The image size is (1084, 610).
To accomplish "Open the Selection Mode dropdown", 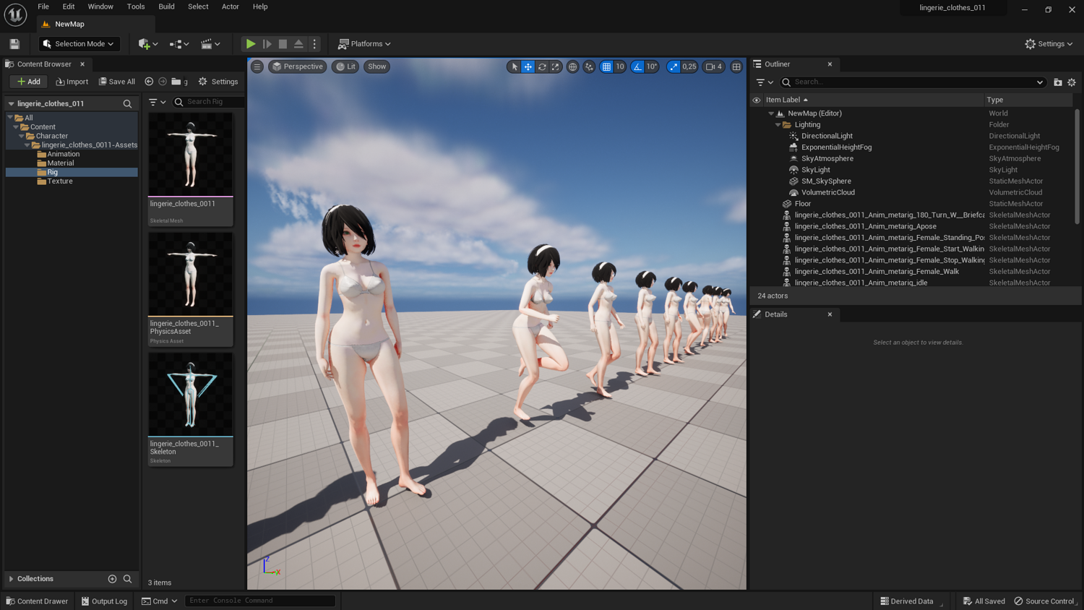I will 79,44.
